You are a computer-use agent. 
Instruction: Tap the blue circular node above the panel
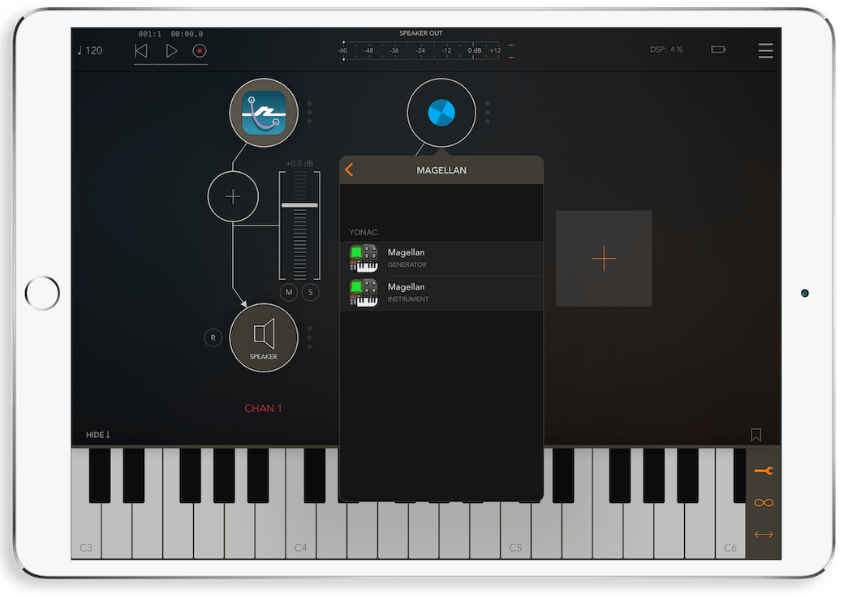click(441, 114)
